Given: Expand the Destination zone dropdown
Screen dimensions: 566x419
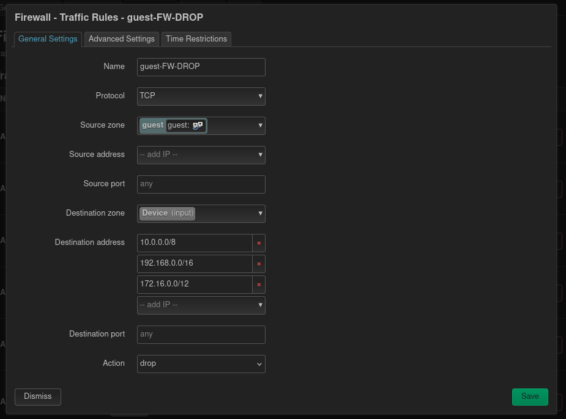Looking at the screenshot, I should [x=260, y=213].
